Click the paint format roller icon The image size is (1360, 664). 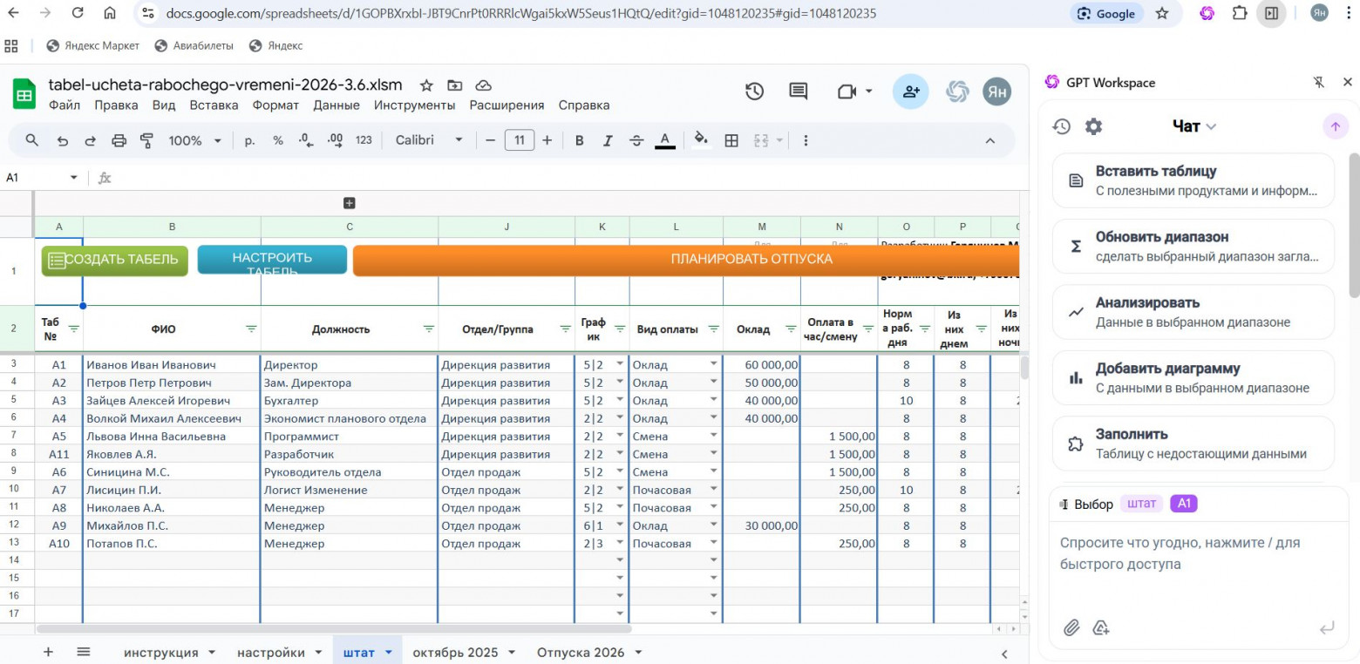tap(146, 140)
